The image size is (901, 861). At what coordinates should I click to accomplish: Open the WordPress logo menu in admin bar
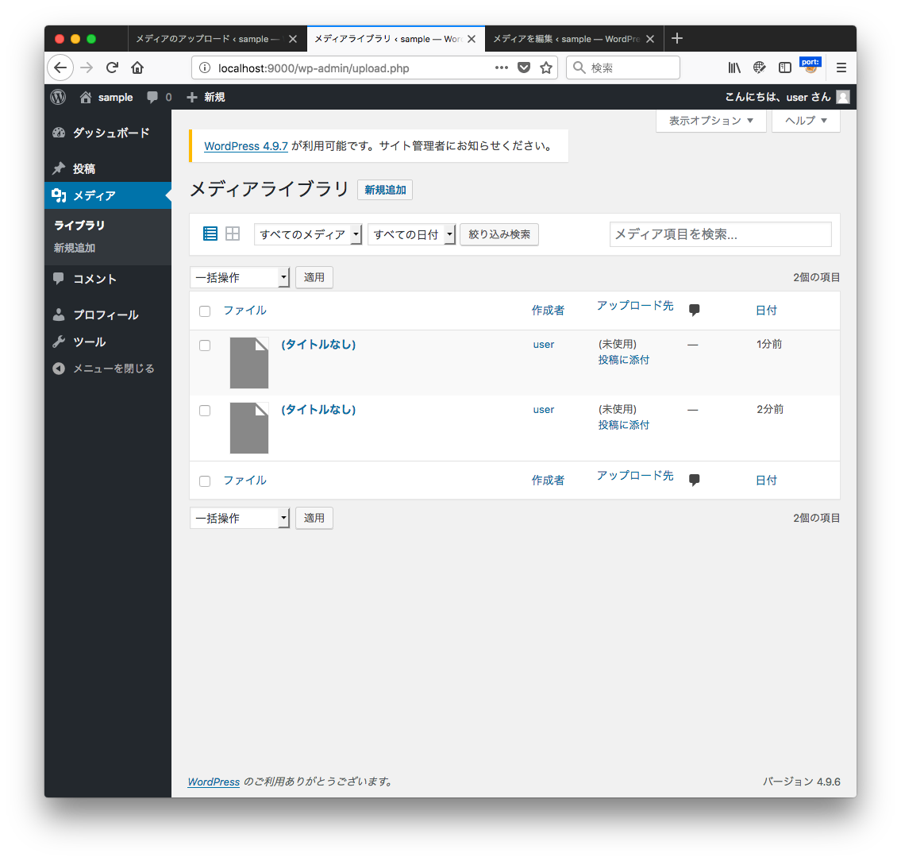(57, 97)
